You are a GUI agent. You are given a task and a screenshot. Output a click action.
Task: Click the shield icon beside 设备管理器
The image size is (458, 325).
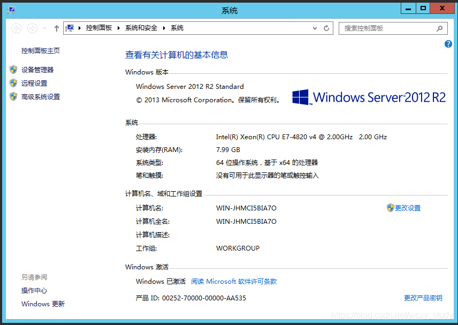[x=13, y=70]
